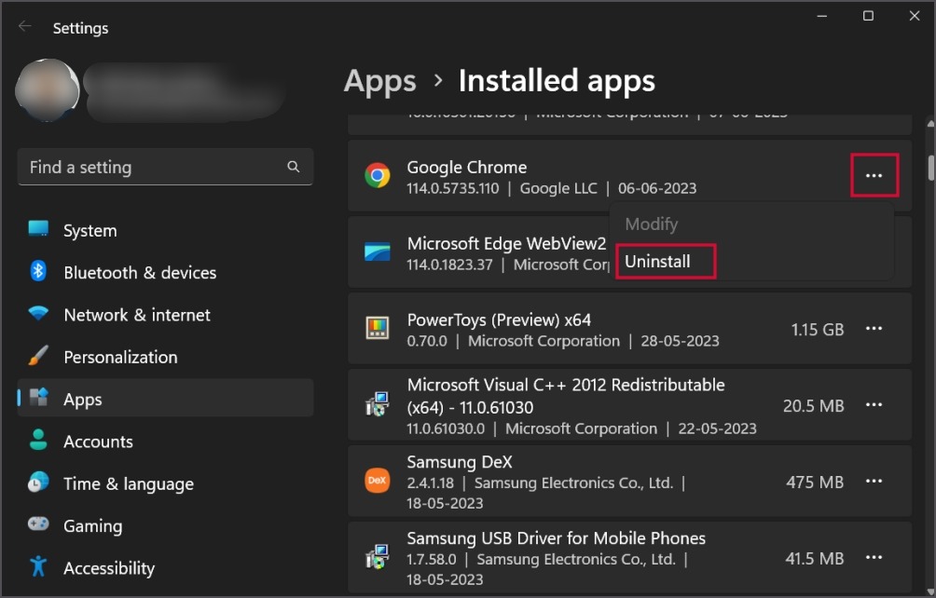936x598 pixels.
Task: Click the Visual C++ 2012 Redistributable icon
Action: click(x=378, y=404)
